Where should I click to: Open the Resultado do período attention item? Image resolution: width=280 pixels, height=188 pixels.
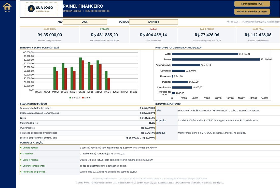[x=34, y=172]
